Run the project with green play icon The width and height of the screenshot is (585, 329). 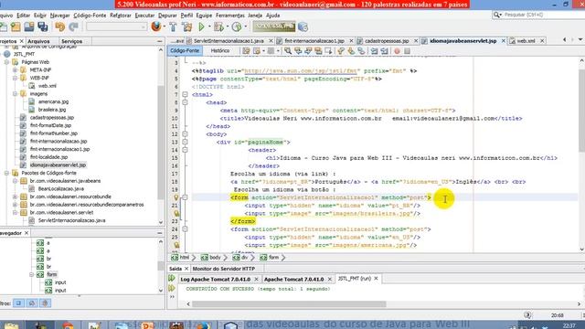click(201, 27)
